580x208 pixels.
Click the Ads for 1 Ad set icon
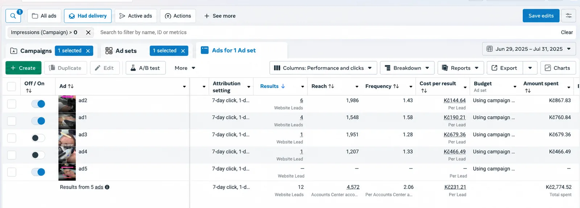click(205, 50)
